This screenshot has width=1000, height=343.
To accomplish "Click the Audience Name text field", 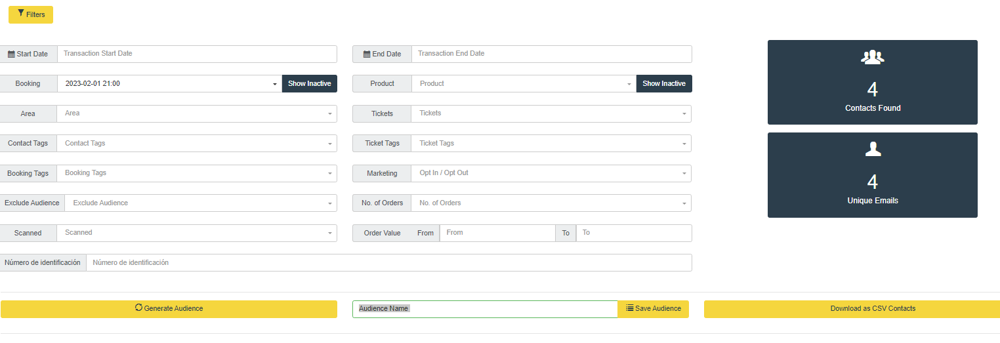I will point(486,309).
